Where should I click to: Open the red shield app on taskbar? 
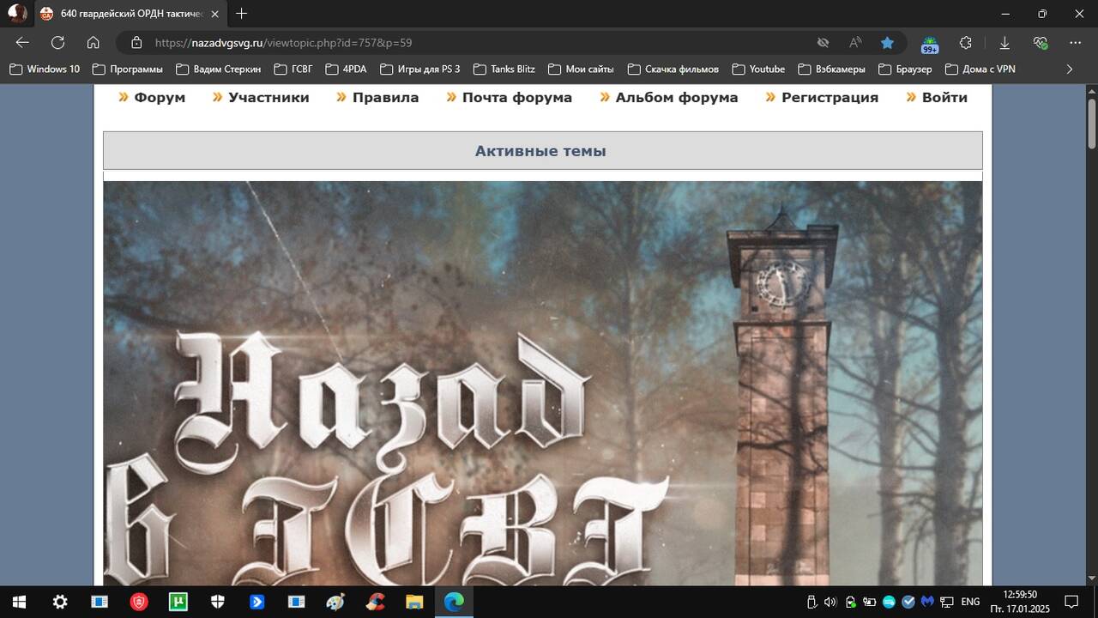click(139, 602)
